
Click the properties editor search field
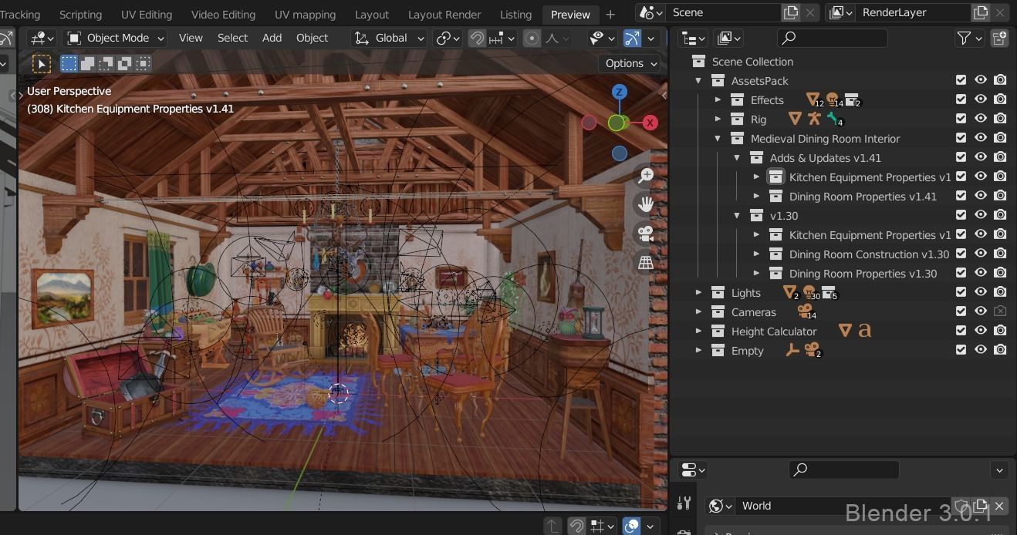[844, 469]
